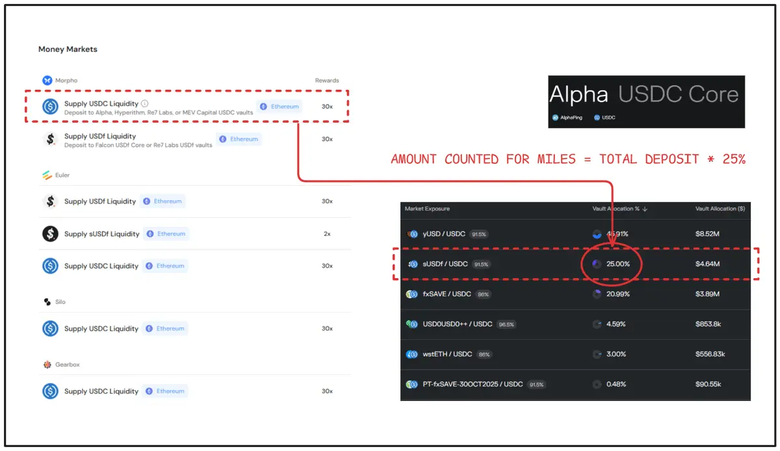The height and width of the screenshot is (451, 780).
Task: Open Morpho Supply USDf Liquidity entry
Action: click(100, 136)
